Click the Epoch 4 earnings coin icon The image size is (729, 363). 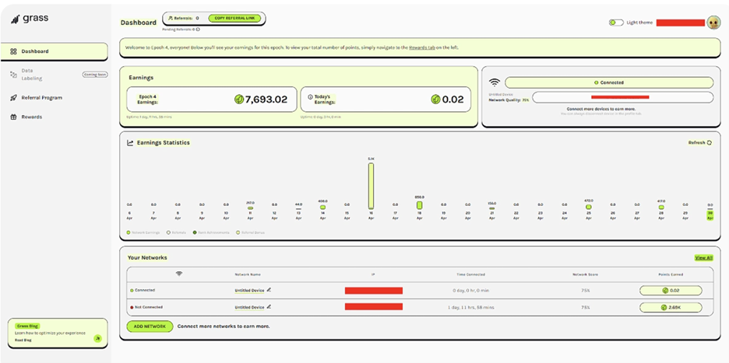coord(239,99)
